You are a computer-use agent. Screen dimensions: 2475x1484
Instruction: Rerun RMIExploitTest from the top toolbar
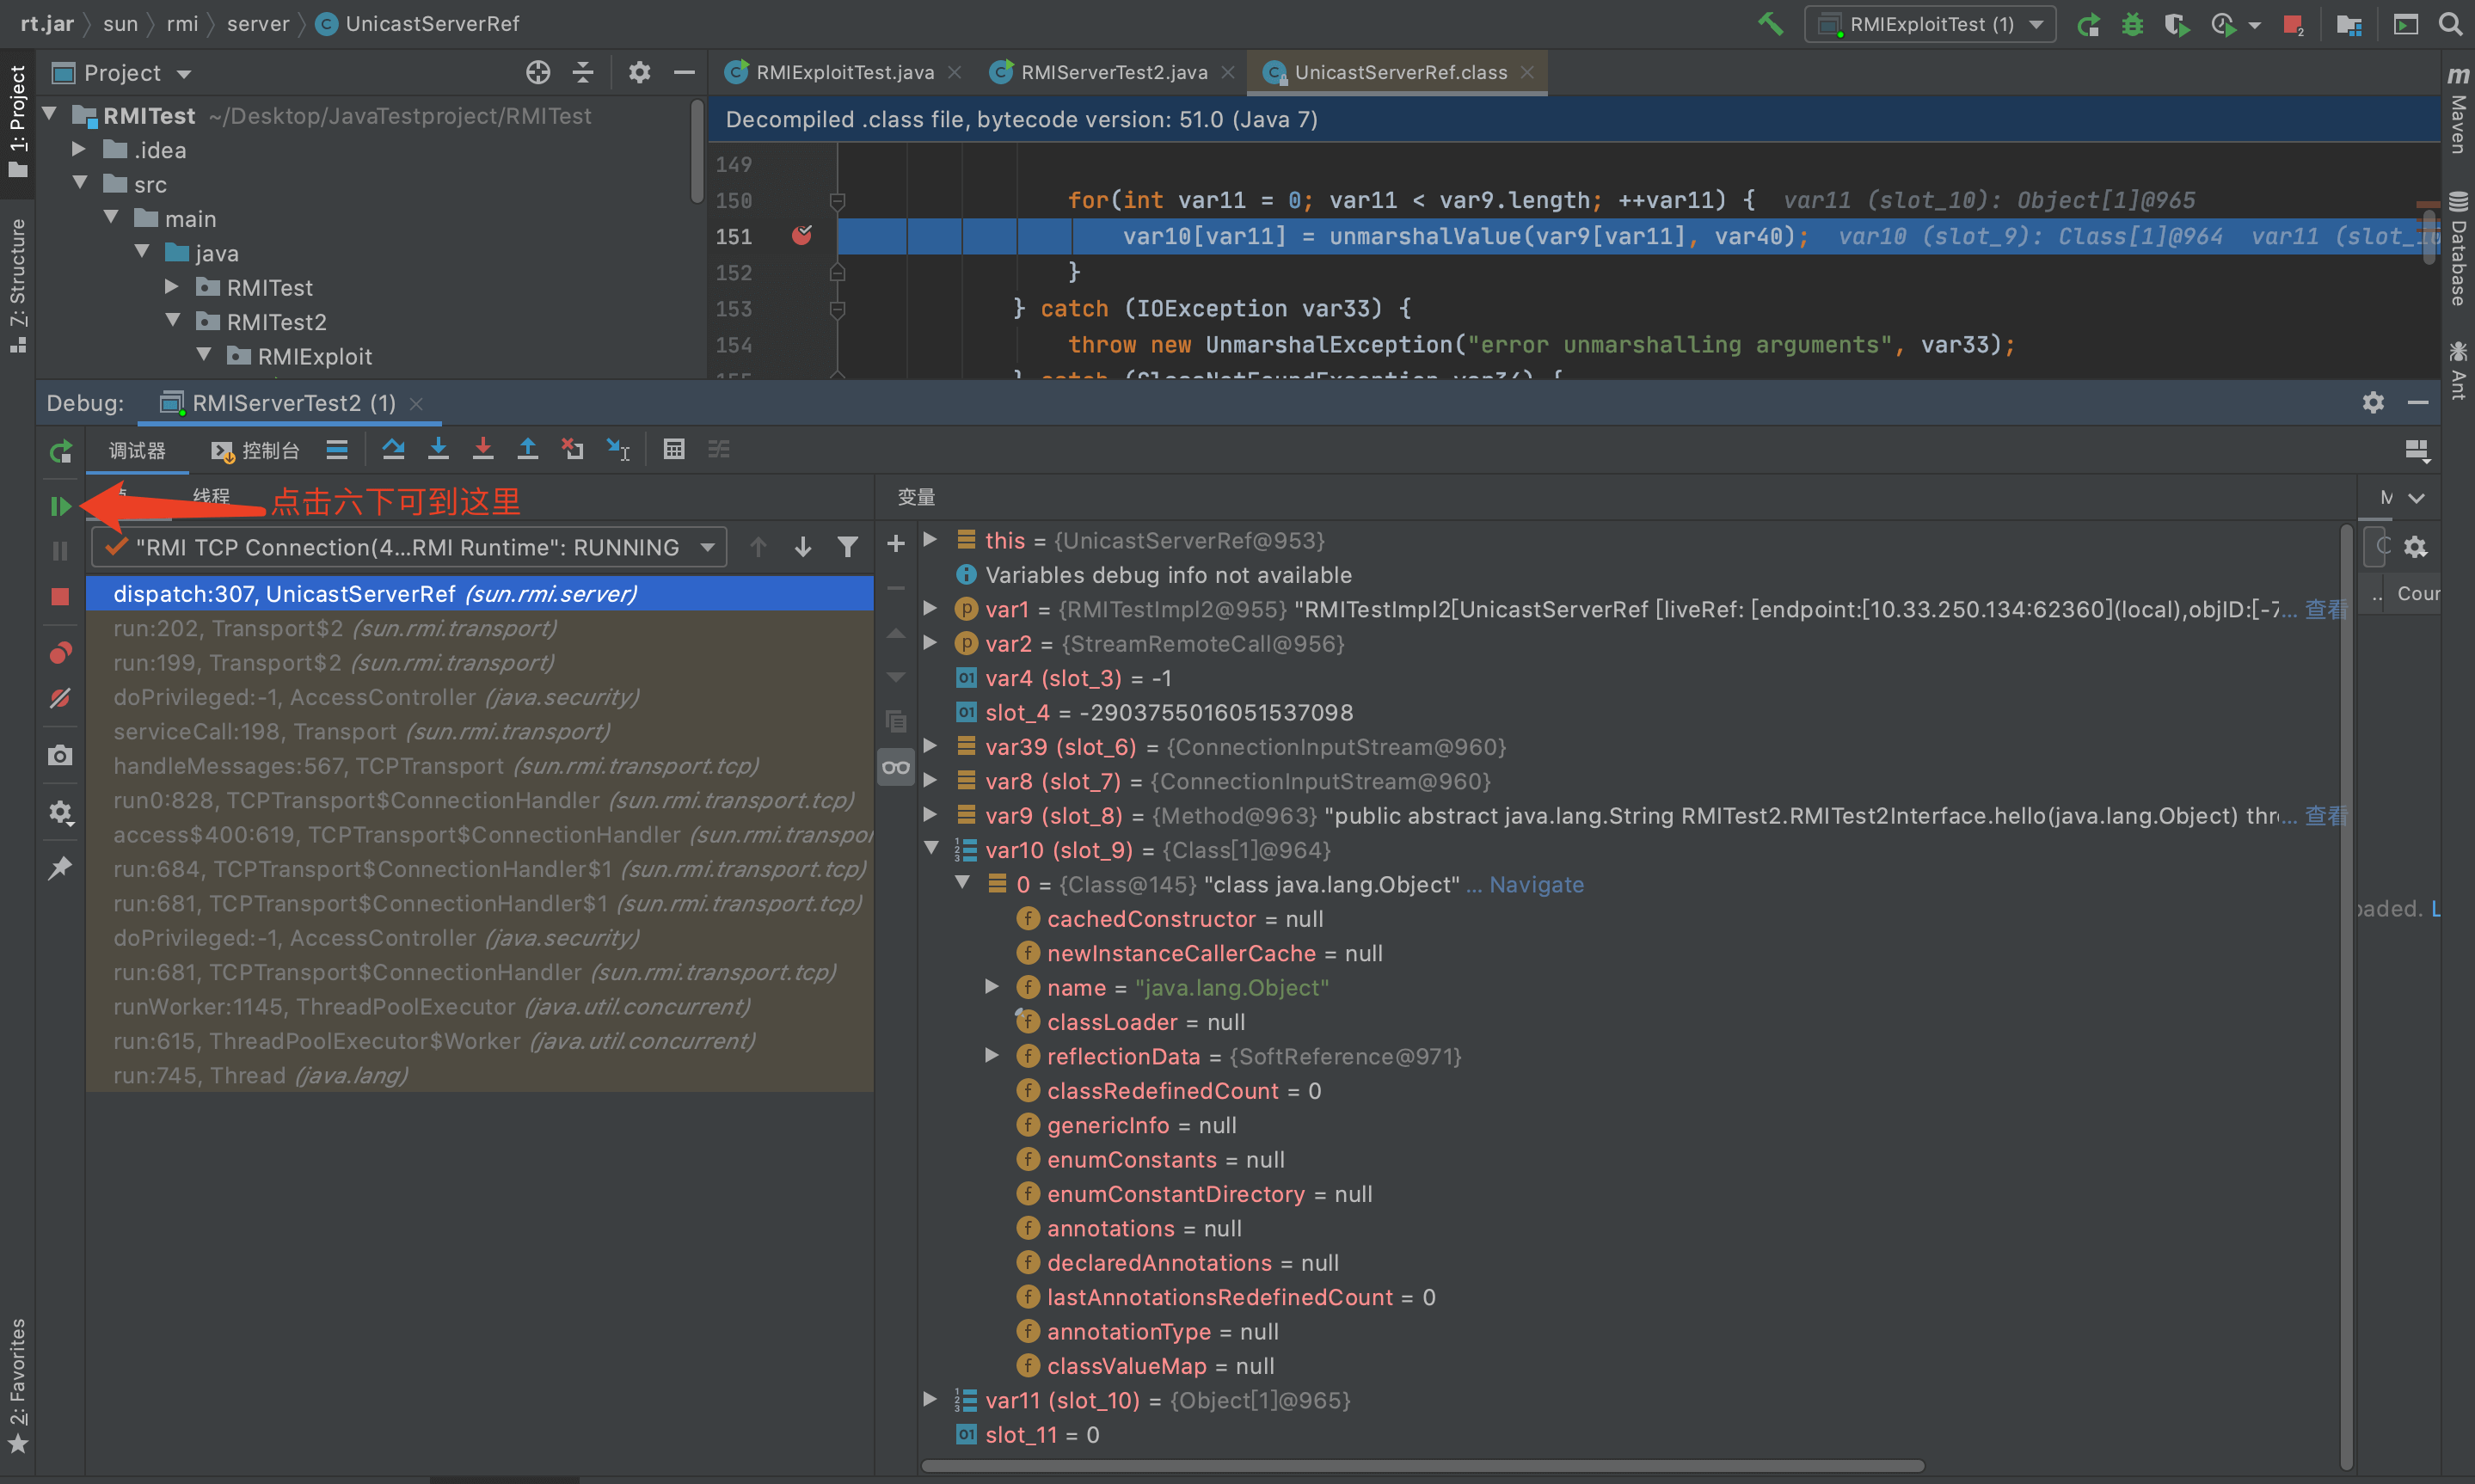pos(2088,24)
